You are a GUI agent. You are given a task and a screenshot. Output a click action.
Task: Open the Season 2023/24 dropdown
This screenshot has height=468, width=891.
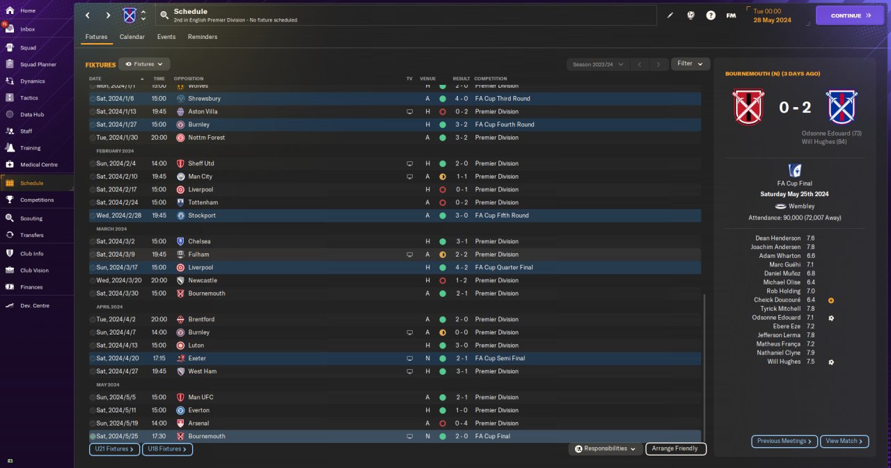coord(597,64)
